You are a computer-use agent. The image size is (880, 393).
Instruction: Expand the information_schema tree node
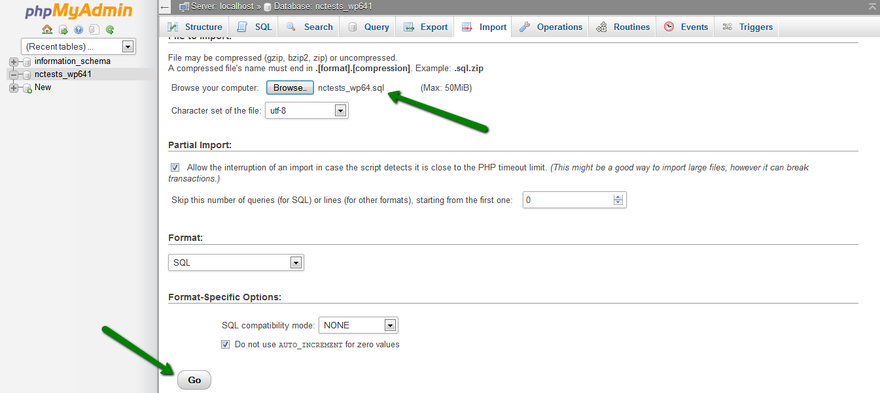(x=13, y=61)
